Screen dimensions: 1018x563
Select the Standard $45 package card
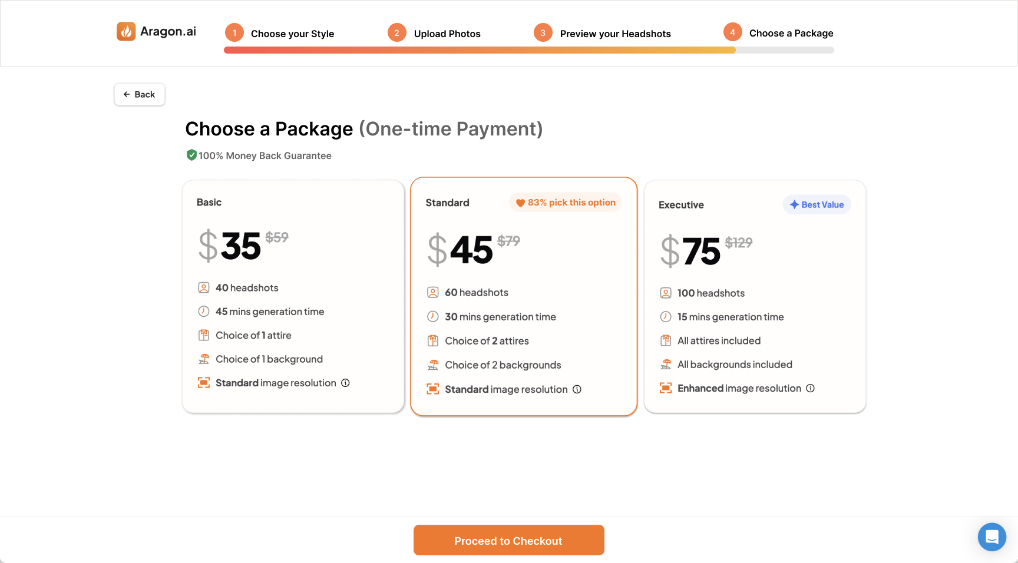[x=524, y=296]
